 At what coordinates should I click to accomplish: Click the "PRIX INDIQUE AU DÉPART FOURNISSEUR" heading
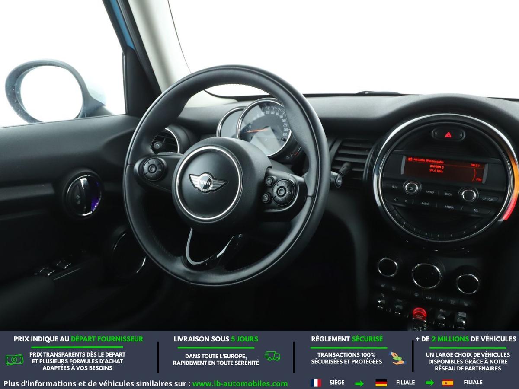click(78, 339)
